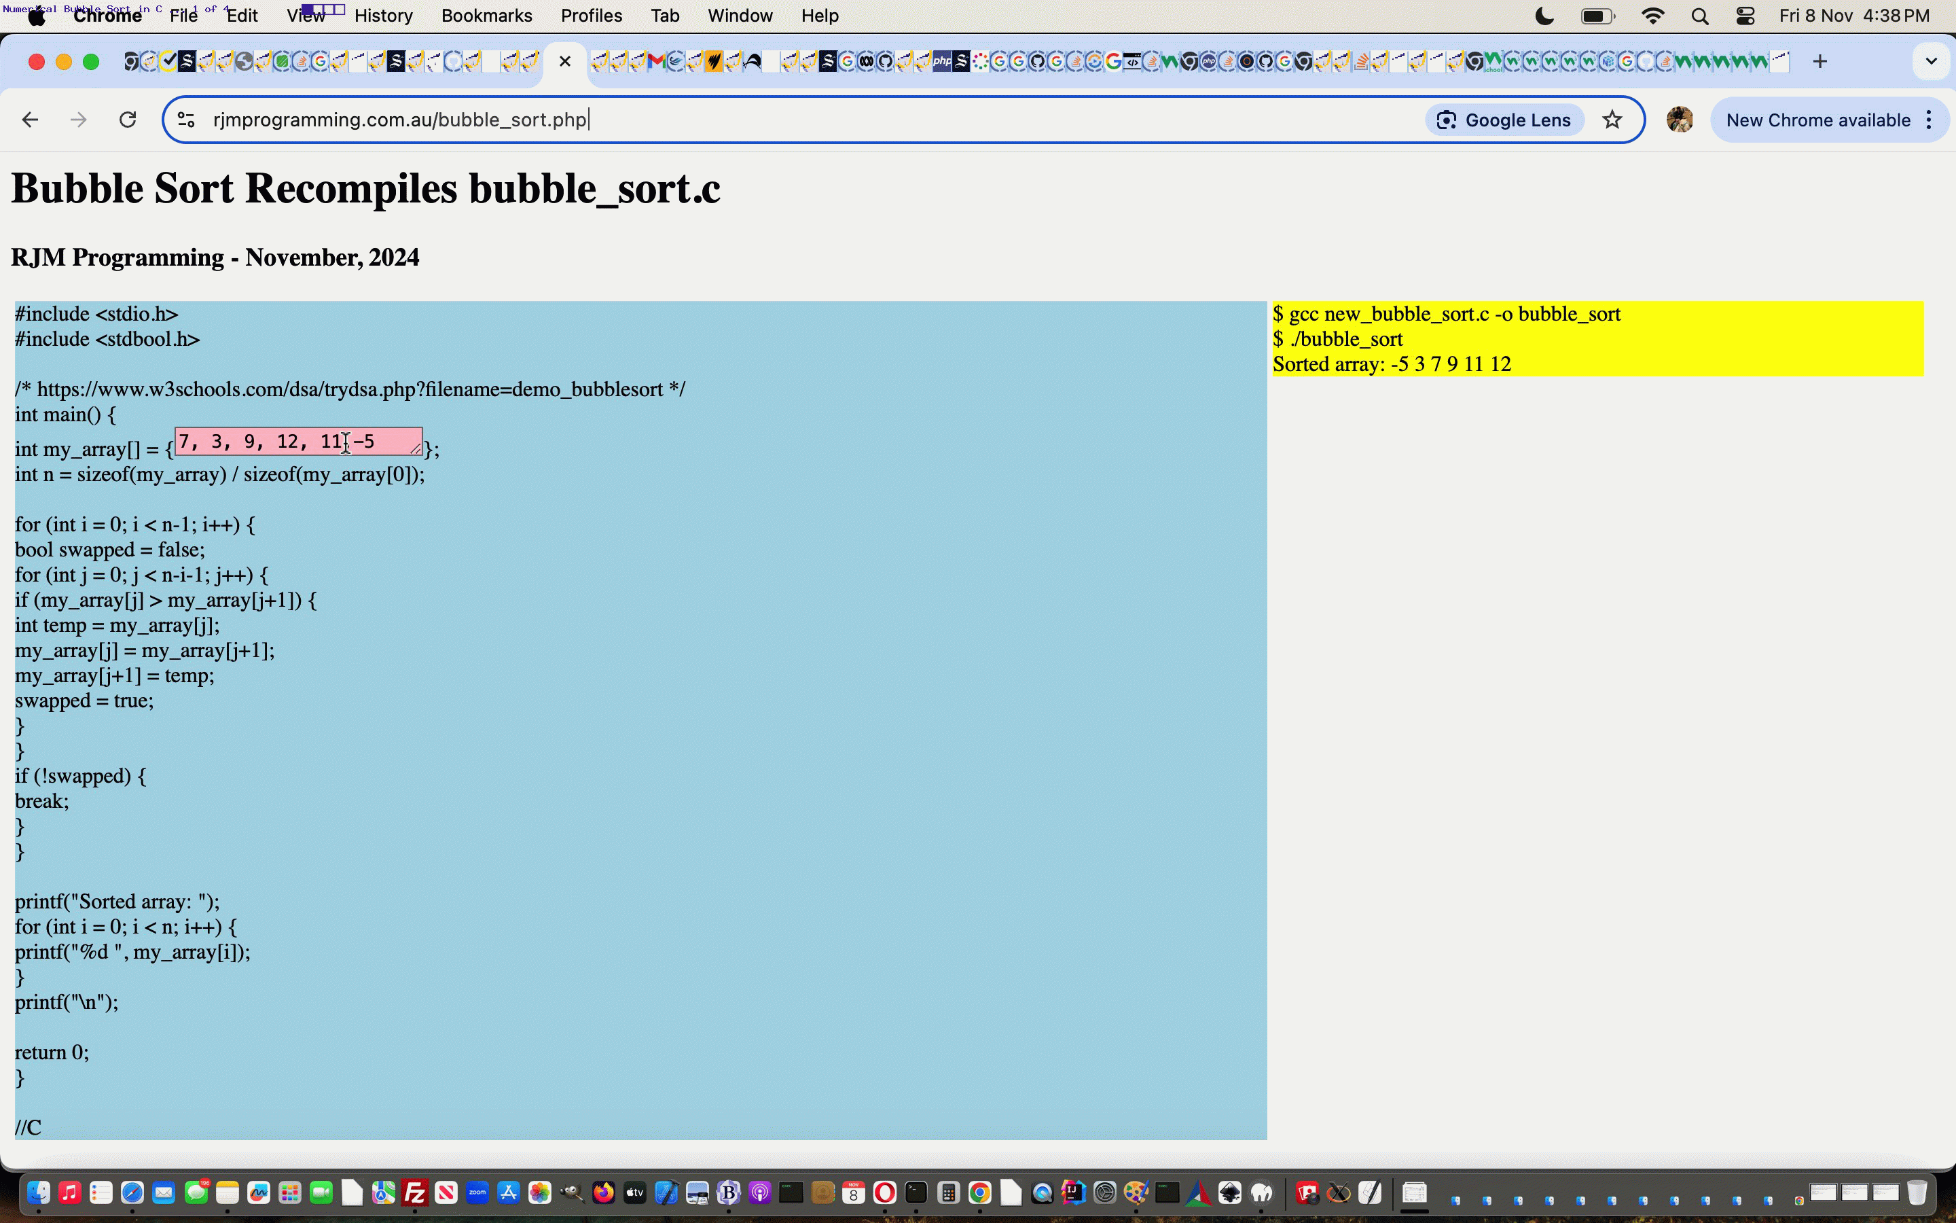Click the page refresh icon
1956x1223 pixels.
[x=128, y=120]
